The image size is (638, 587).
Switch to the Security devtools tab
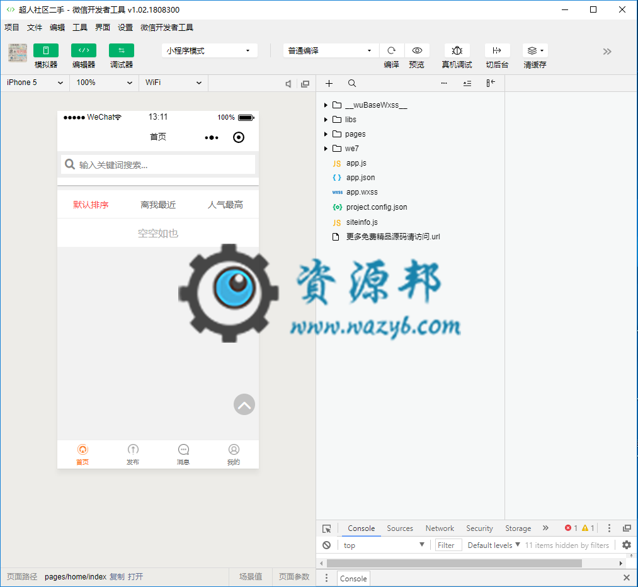point(479,528)
